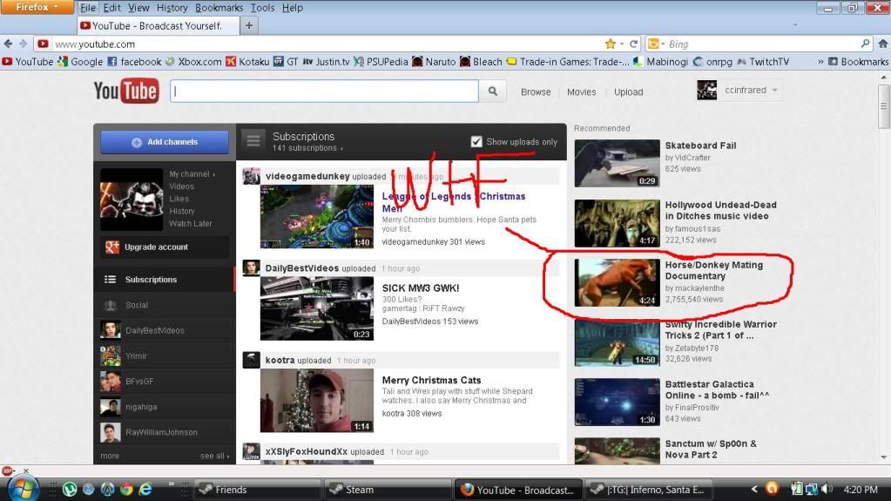Reload the page using the refresh icon
Screen dimensions: 891x501
(633, 44)
